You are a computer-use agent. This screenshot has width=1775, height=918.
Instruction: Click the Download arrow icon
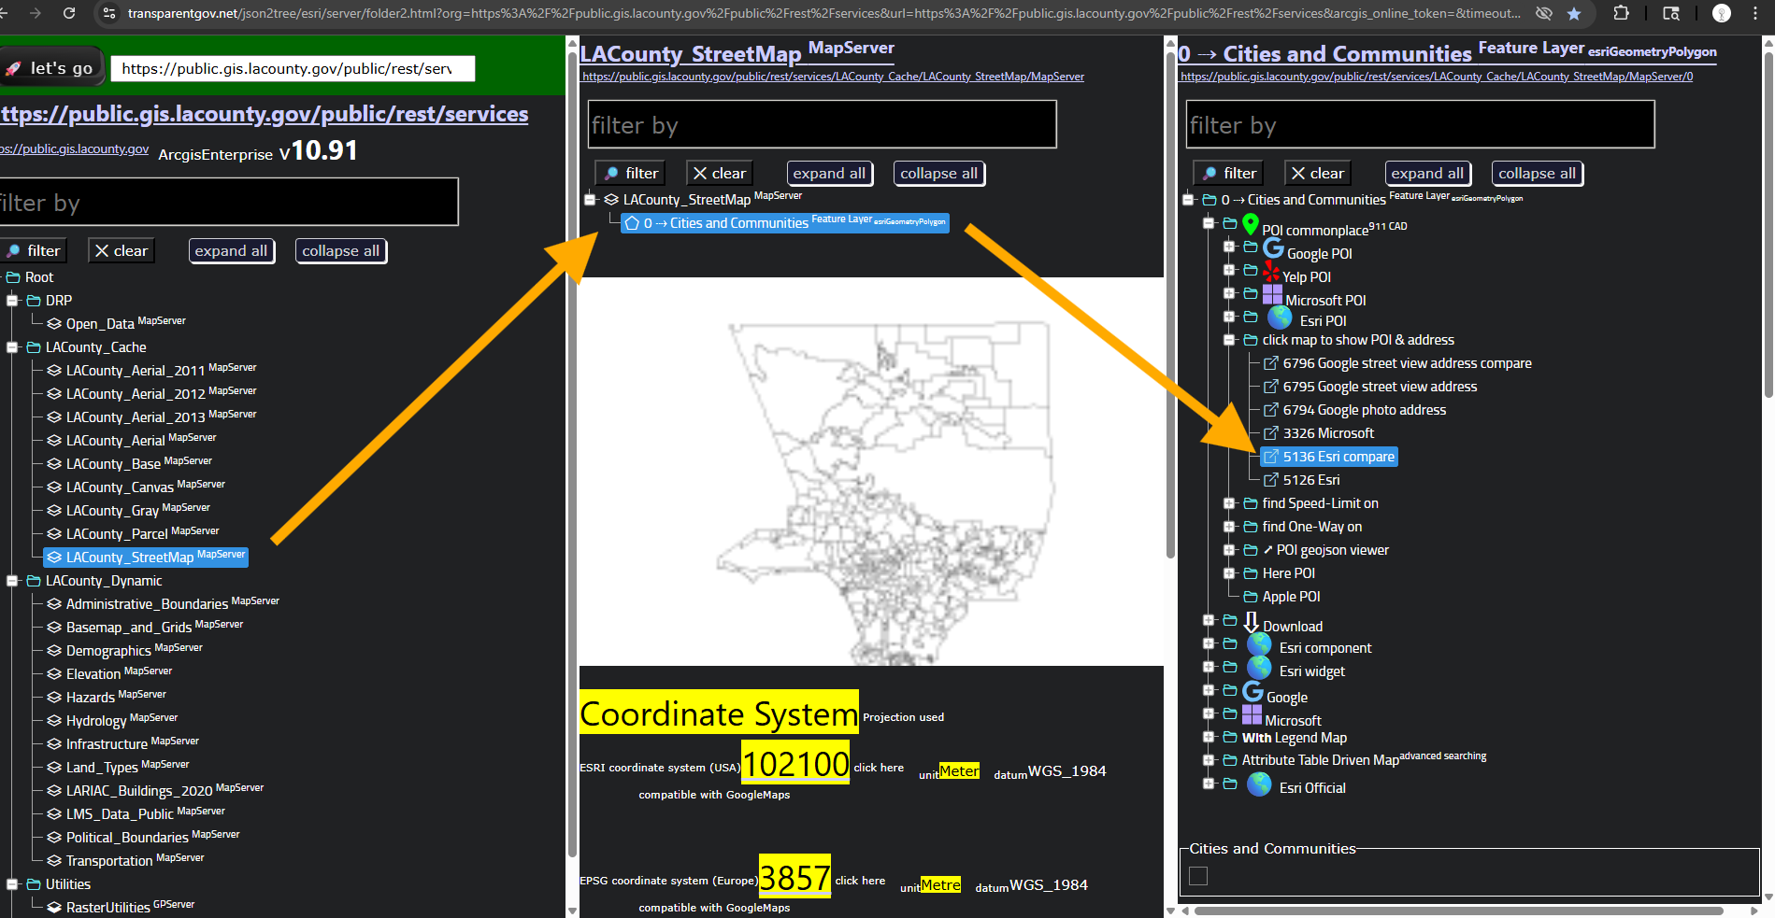tap(1251, 623)
